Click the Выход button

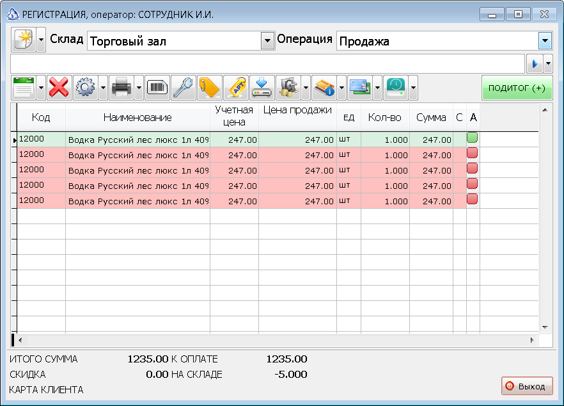[x=527, y=386]
